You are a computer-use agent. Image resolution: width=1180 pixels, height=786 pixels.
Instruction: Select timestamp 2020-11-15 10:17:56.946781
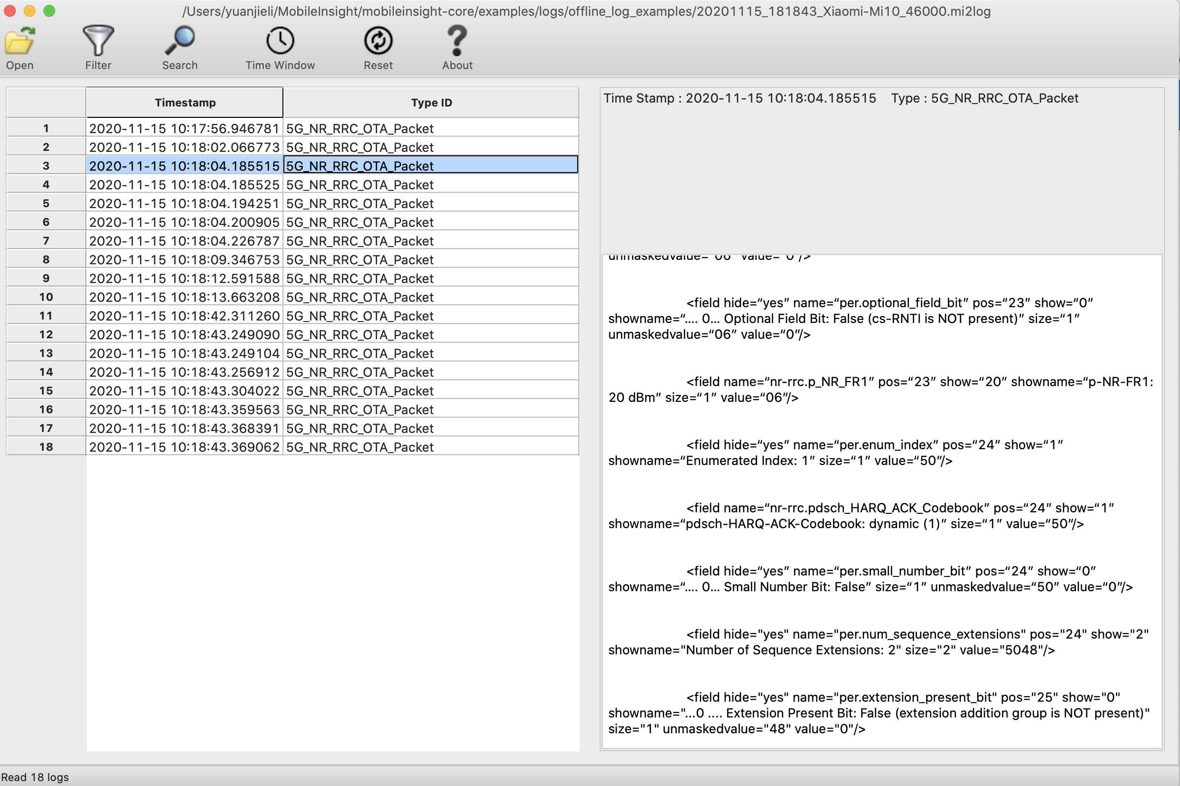[x=184, y=128]
